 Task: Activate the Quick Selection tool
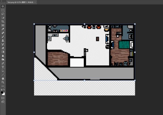point(3,18)
